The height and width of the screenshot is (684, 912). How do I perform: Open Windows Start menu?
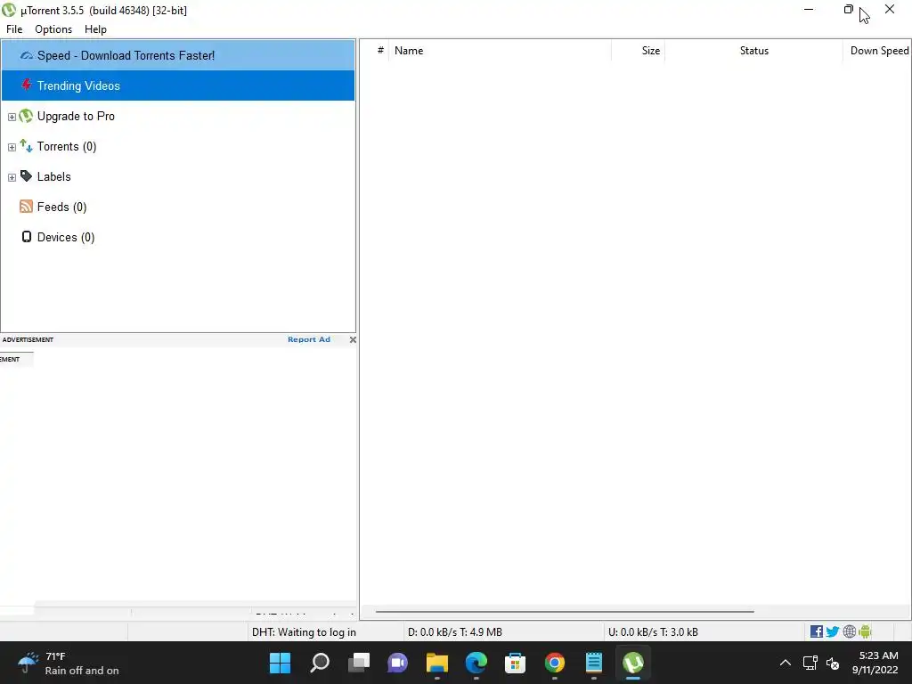(280, 663)
